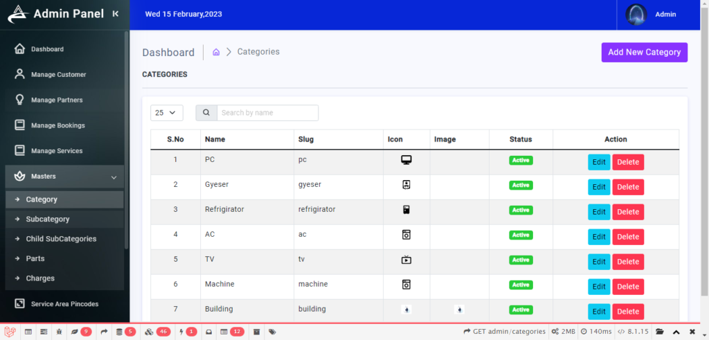Edit the TV category row
709x340 pixels.
[x=599, y=261]
